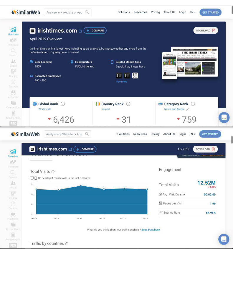233x302 pixels.
Task: Expand EN language dropdown in bottom screenshot
Action: tap(192, 134)
